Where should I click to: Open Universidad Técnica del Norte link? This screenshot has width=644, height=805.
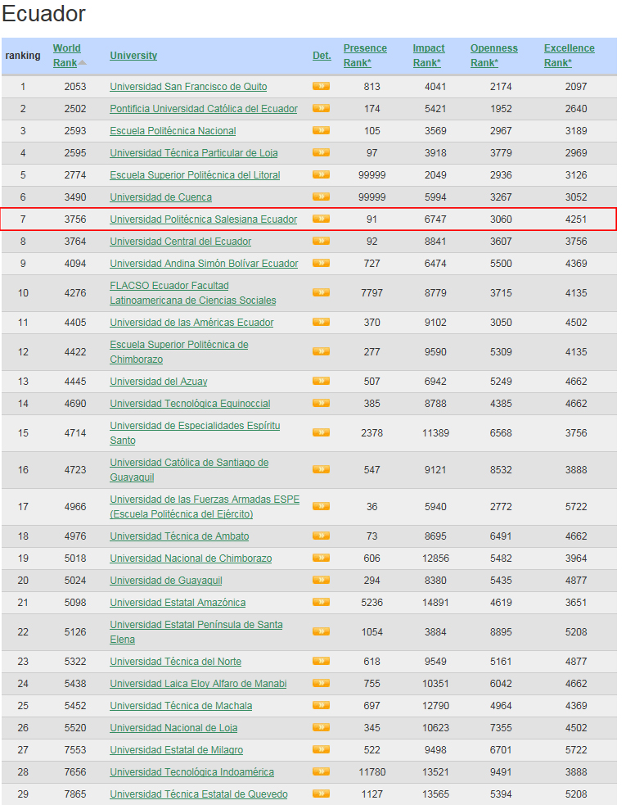click(175, 661)
